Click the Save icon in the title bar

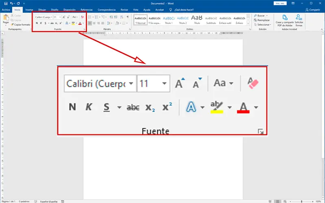5,3
